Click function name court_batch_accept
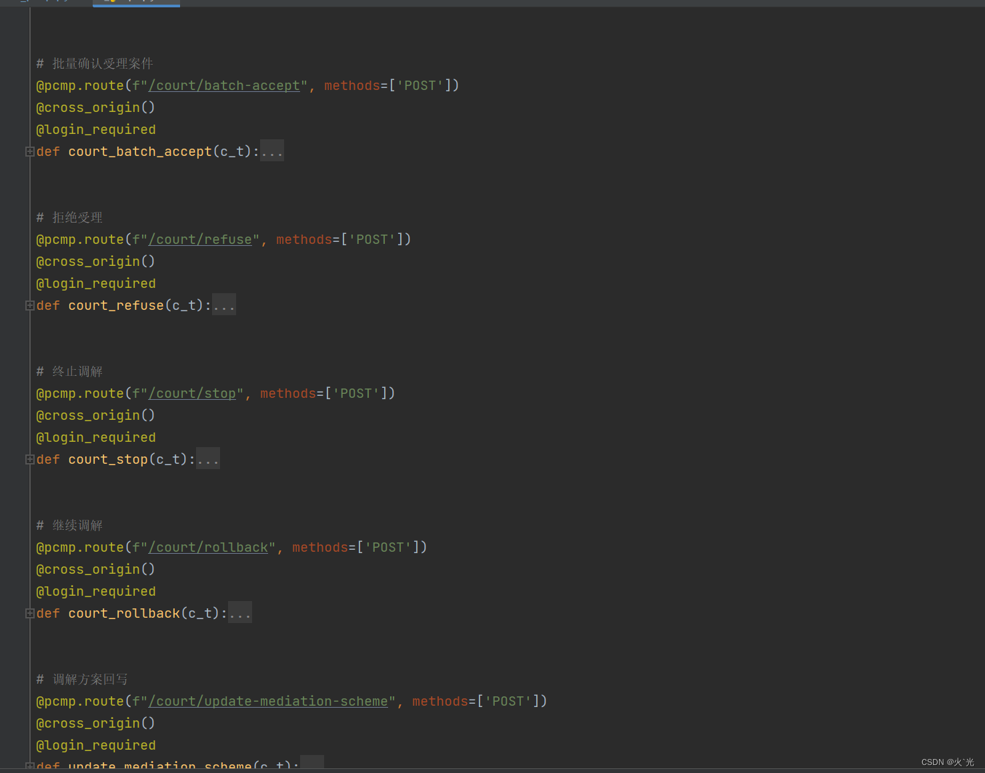Viewport: 985px width, 773px height. click(x=140, y=151)
